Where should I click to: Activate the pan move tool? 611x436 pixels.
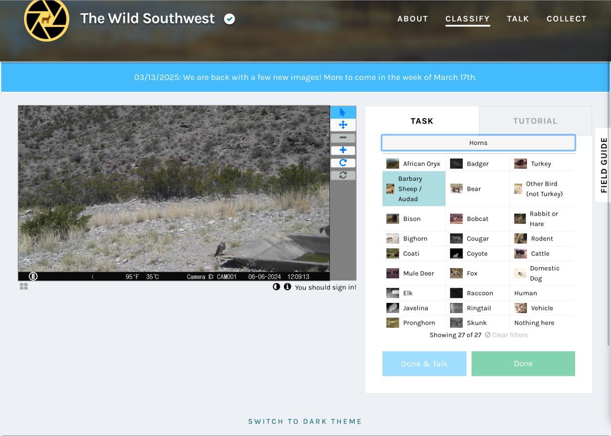point(343,125)
